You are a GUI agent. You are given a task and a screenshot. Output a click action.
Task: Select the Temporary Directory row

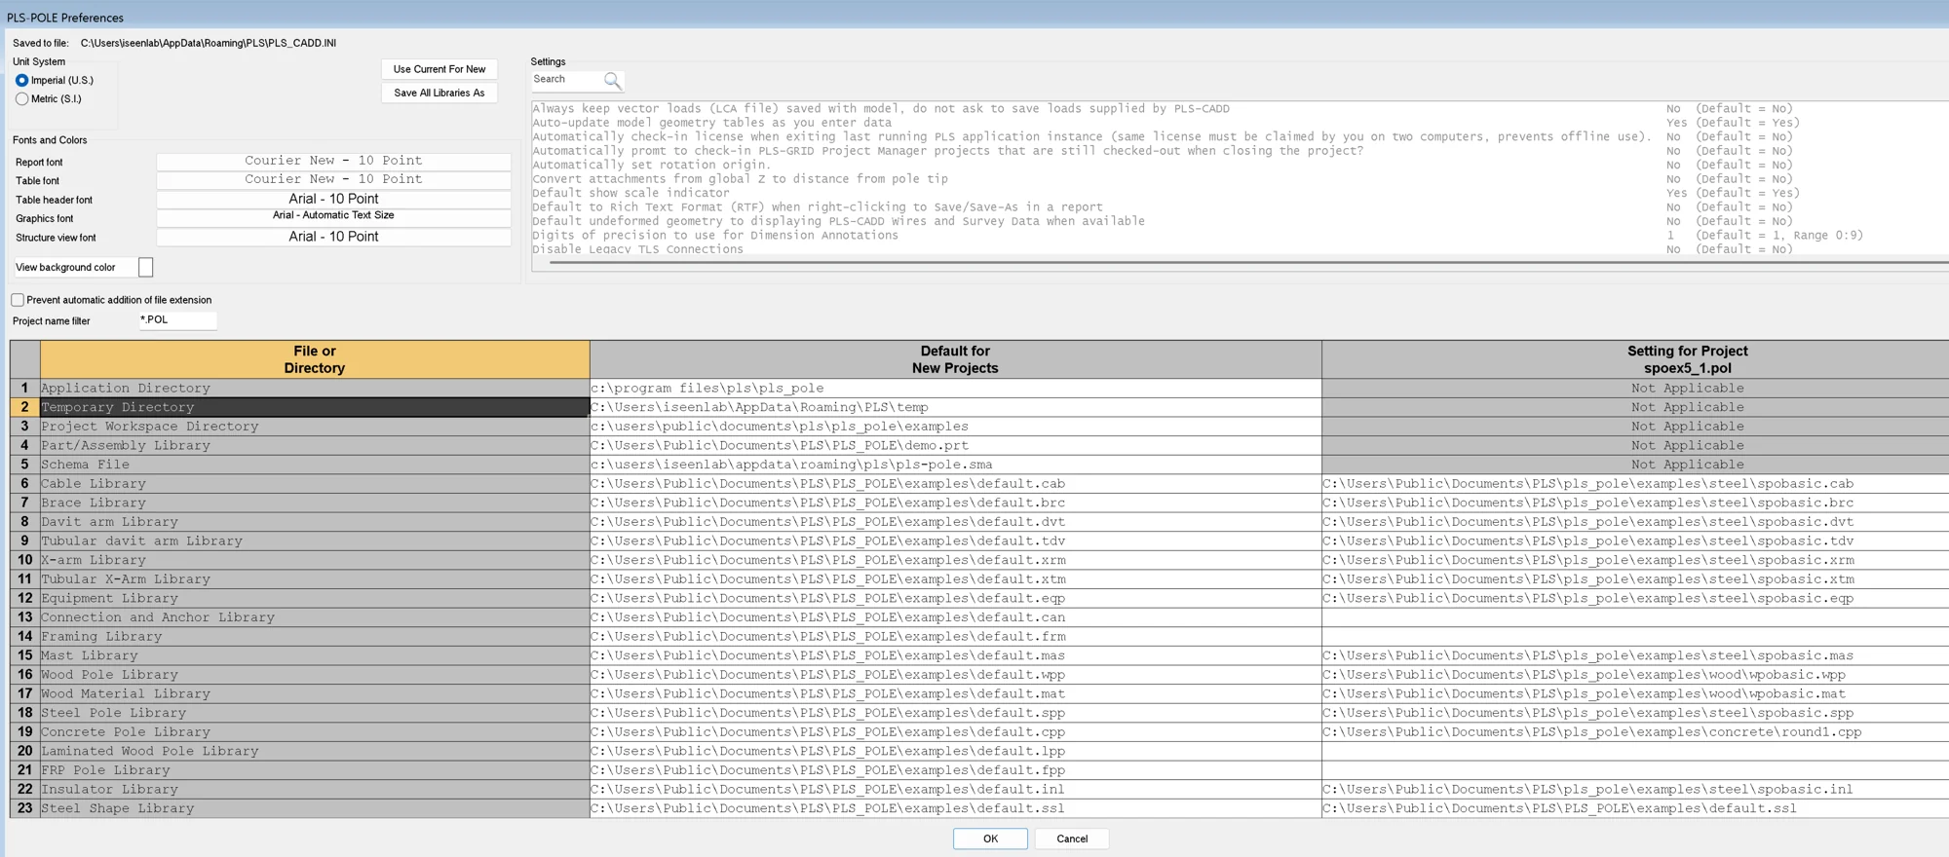pyautogui.click(x=315, y=407)
